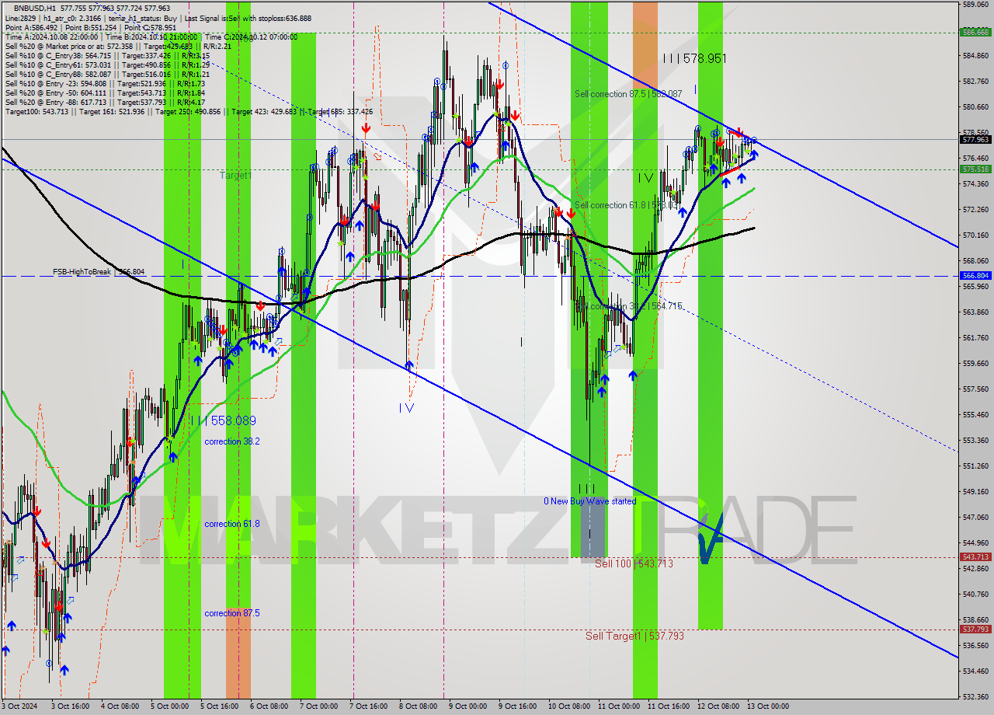The image size is (994, 715).
Task: Click the 553.360 price scale value
Action: pyautogui.click(x=975, y=440)
